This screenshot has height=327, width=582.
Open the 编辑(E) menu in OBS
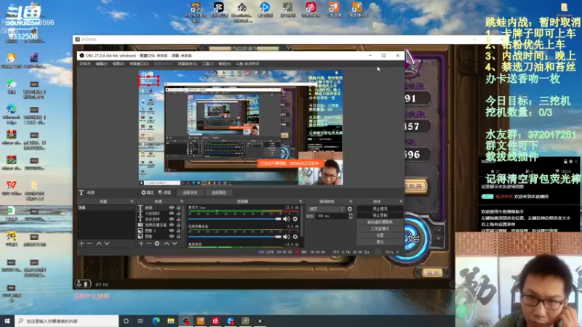pos(101,64)
